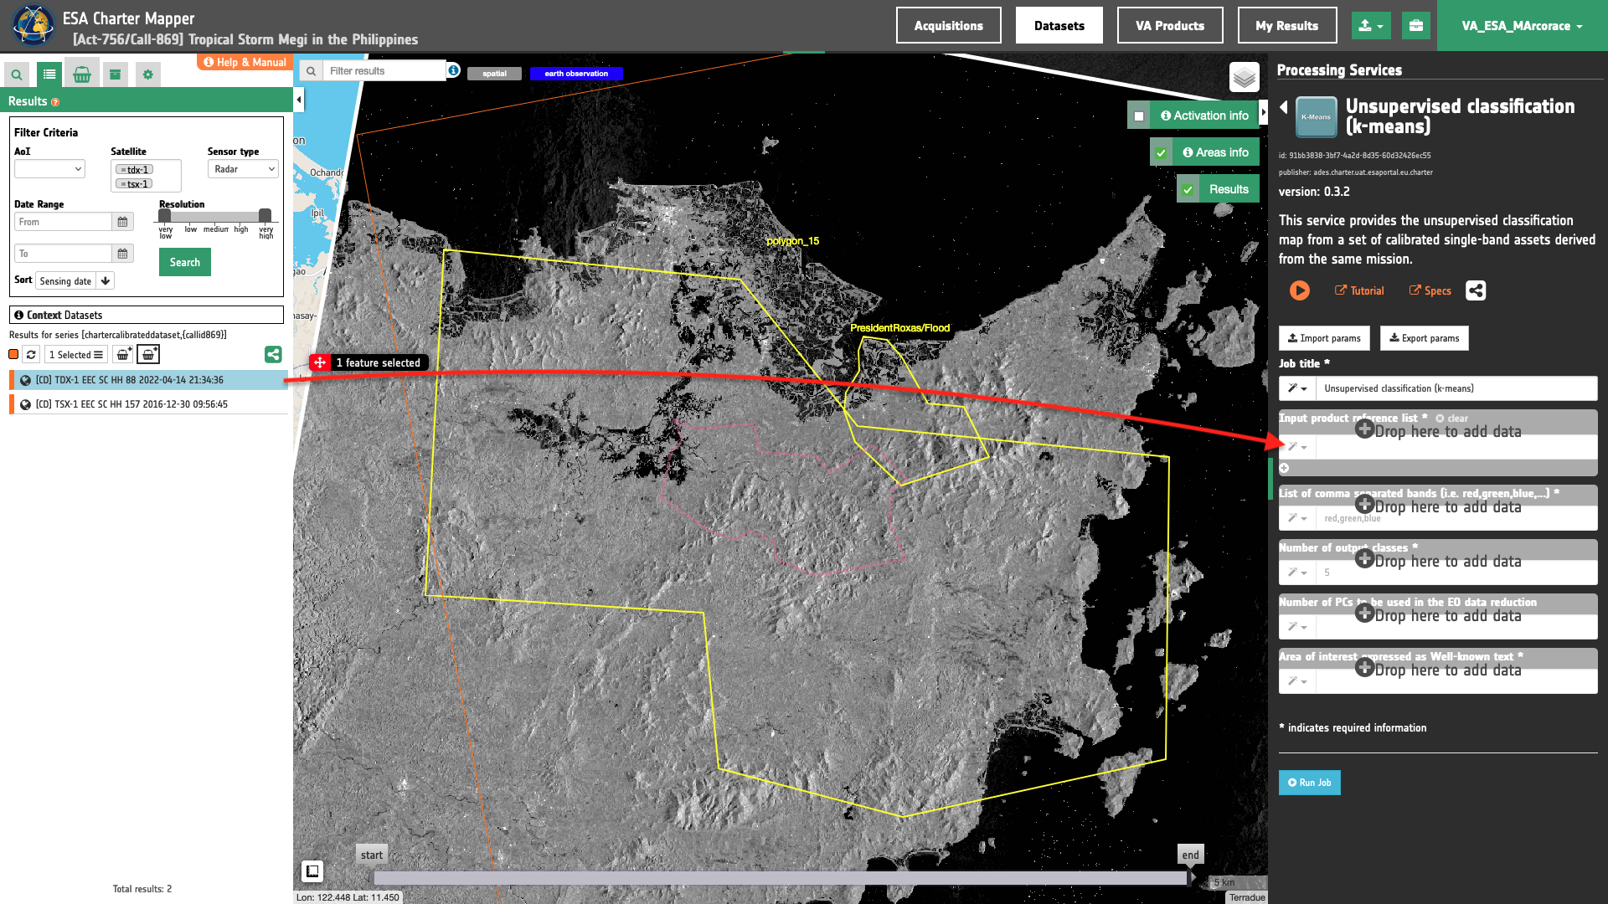
Task: Open the basket tab icon in left panel
Action: point(82,74)
